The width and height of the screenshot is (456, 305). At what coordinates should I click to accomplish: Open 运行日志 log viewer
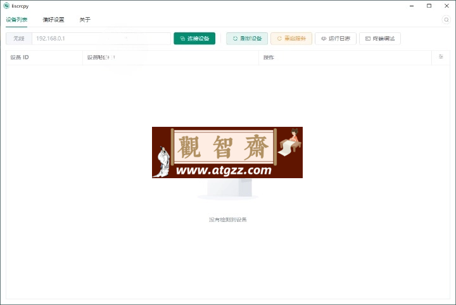(x=336, y=39)
